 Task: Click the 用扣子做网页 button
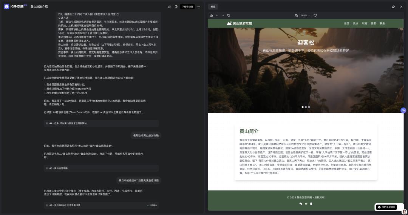point(386,207)
